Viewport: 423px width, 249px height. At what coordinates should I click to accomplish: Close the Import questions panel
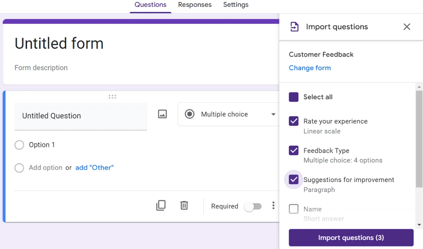tap(407, 27)
